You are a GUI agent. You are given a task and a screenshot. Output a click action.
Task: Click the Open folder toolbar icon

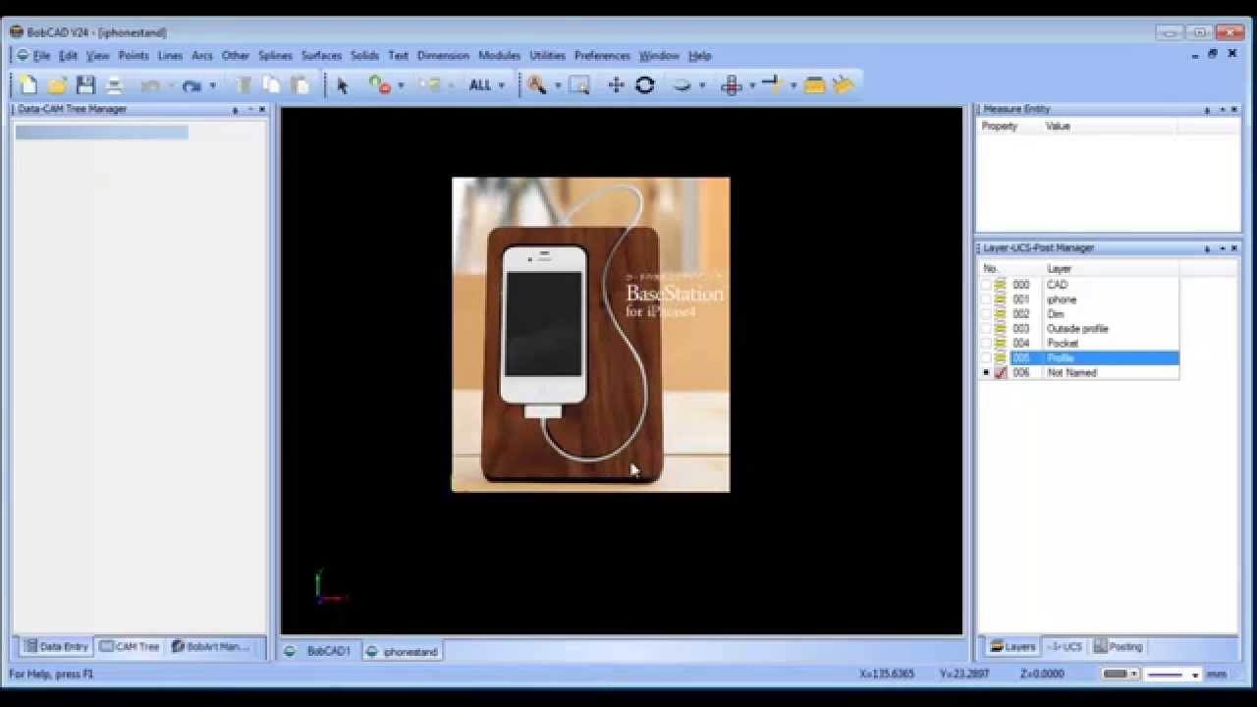[57, 85]
